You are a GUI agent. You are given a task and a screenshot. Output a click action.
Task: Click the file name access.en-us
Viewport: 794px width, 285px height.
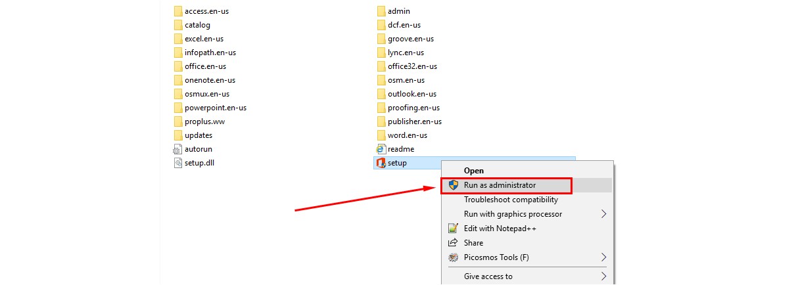click(206, 11)
